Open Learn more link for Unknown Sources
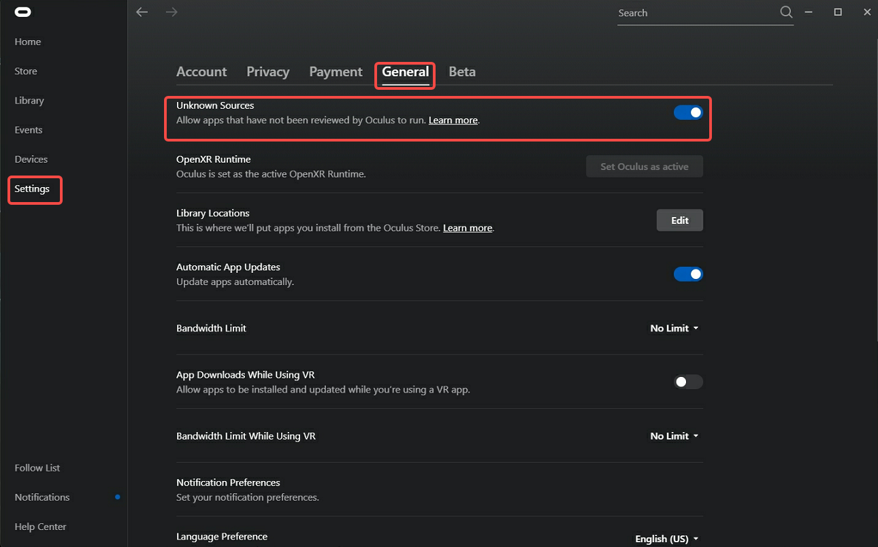This screenshot has width=878, height=547. tap(453, 120)
